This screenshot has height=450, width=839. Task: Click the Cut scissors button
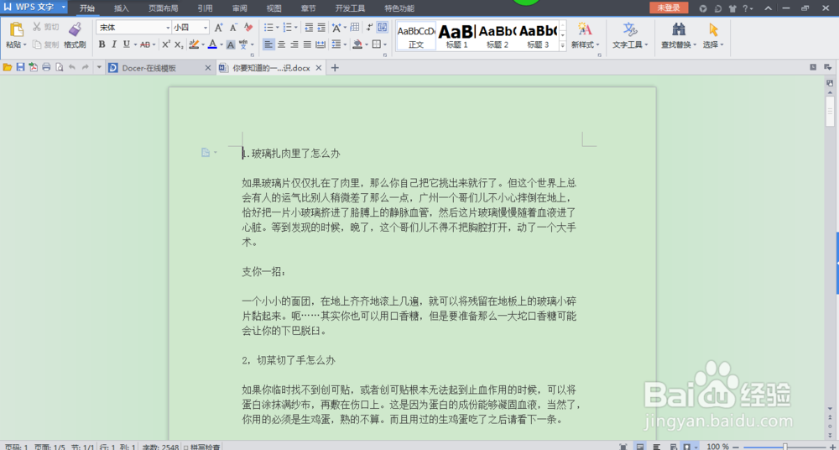click(45, 26)
